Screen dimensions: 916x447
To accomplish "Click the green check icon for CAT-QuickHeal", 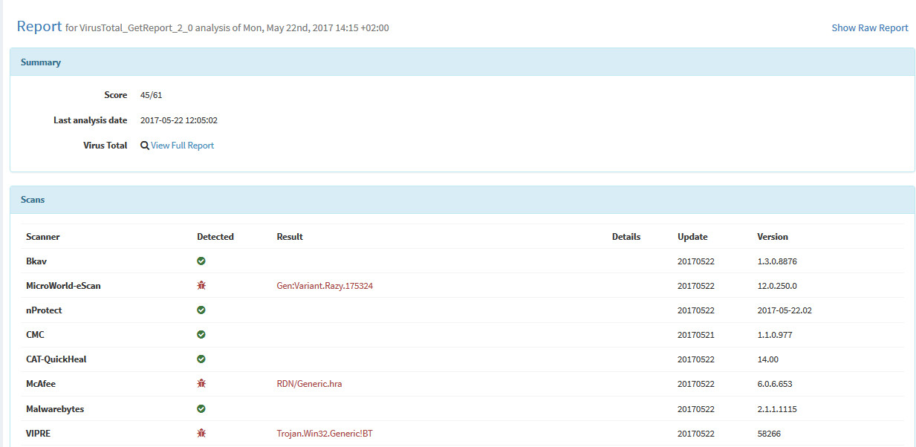I will coord(201,359).
